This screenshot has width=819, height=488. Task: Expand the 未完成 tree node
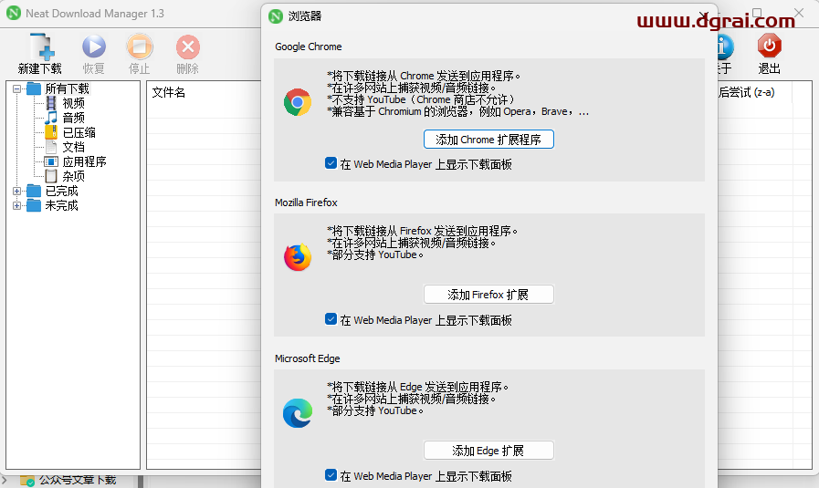[17, 205]
